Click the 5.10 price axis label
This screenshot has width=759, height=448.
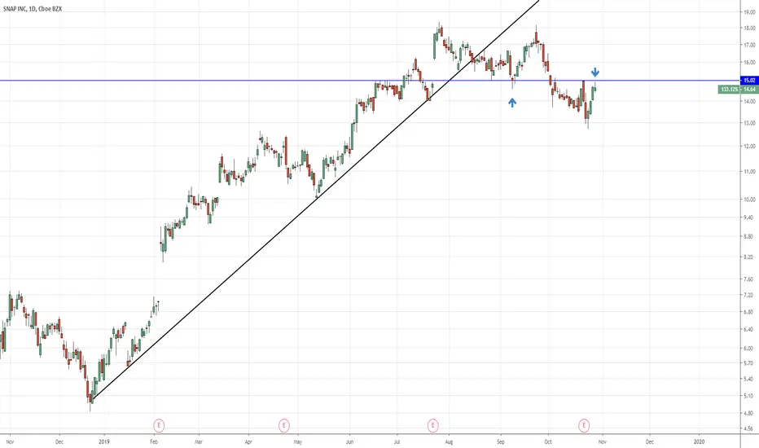pos(749,396)
